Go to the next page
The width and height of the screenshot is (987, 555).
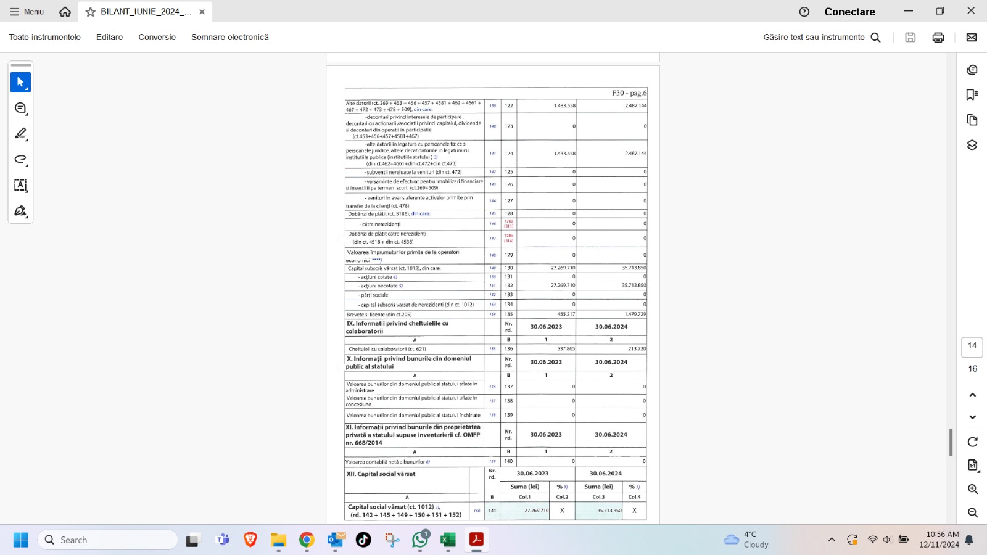click(973, 417)
